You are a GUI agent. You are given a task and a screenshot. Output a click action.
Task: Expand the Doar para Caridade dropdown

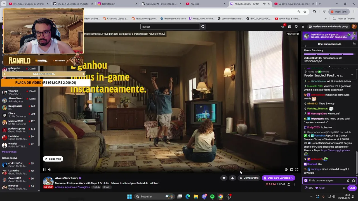(292, 178)
